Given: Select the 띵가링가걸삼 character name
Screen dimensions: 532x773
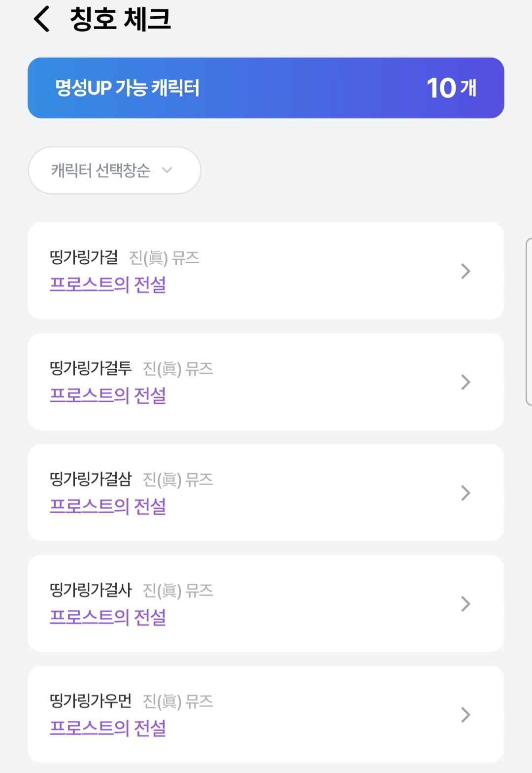Looking at the screenshot, I should point(91,479).
